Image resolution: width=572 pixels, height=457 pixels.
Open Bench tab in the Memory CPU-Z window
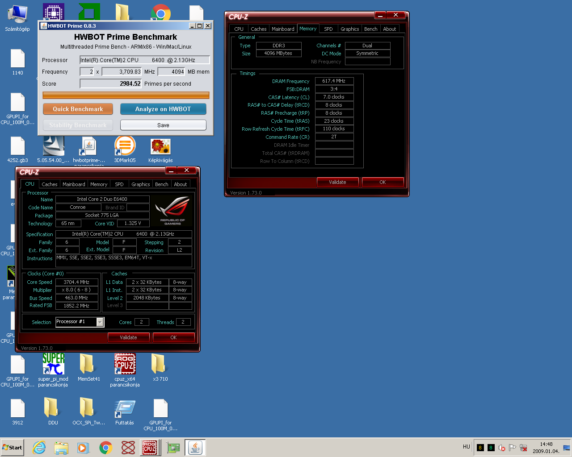click(370, 29)
